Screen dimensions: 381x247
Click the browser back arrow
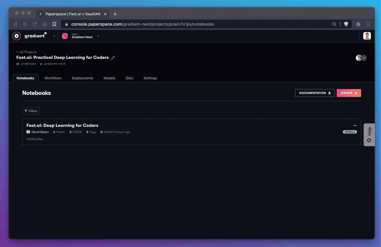point(16,24)
